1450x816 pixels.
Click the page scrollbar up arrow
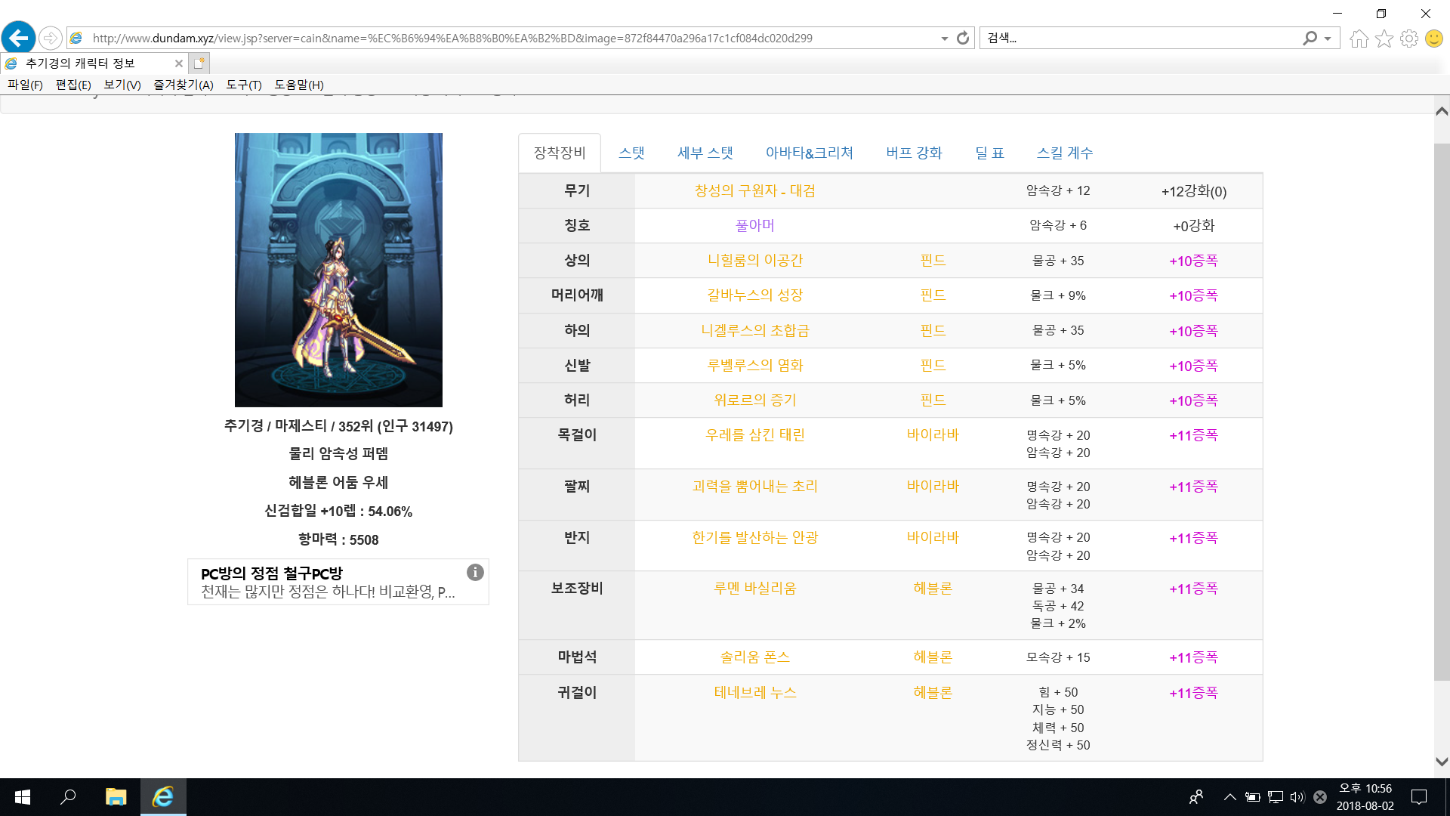click(x=1442, y=111)
